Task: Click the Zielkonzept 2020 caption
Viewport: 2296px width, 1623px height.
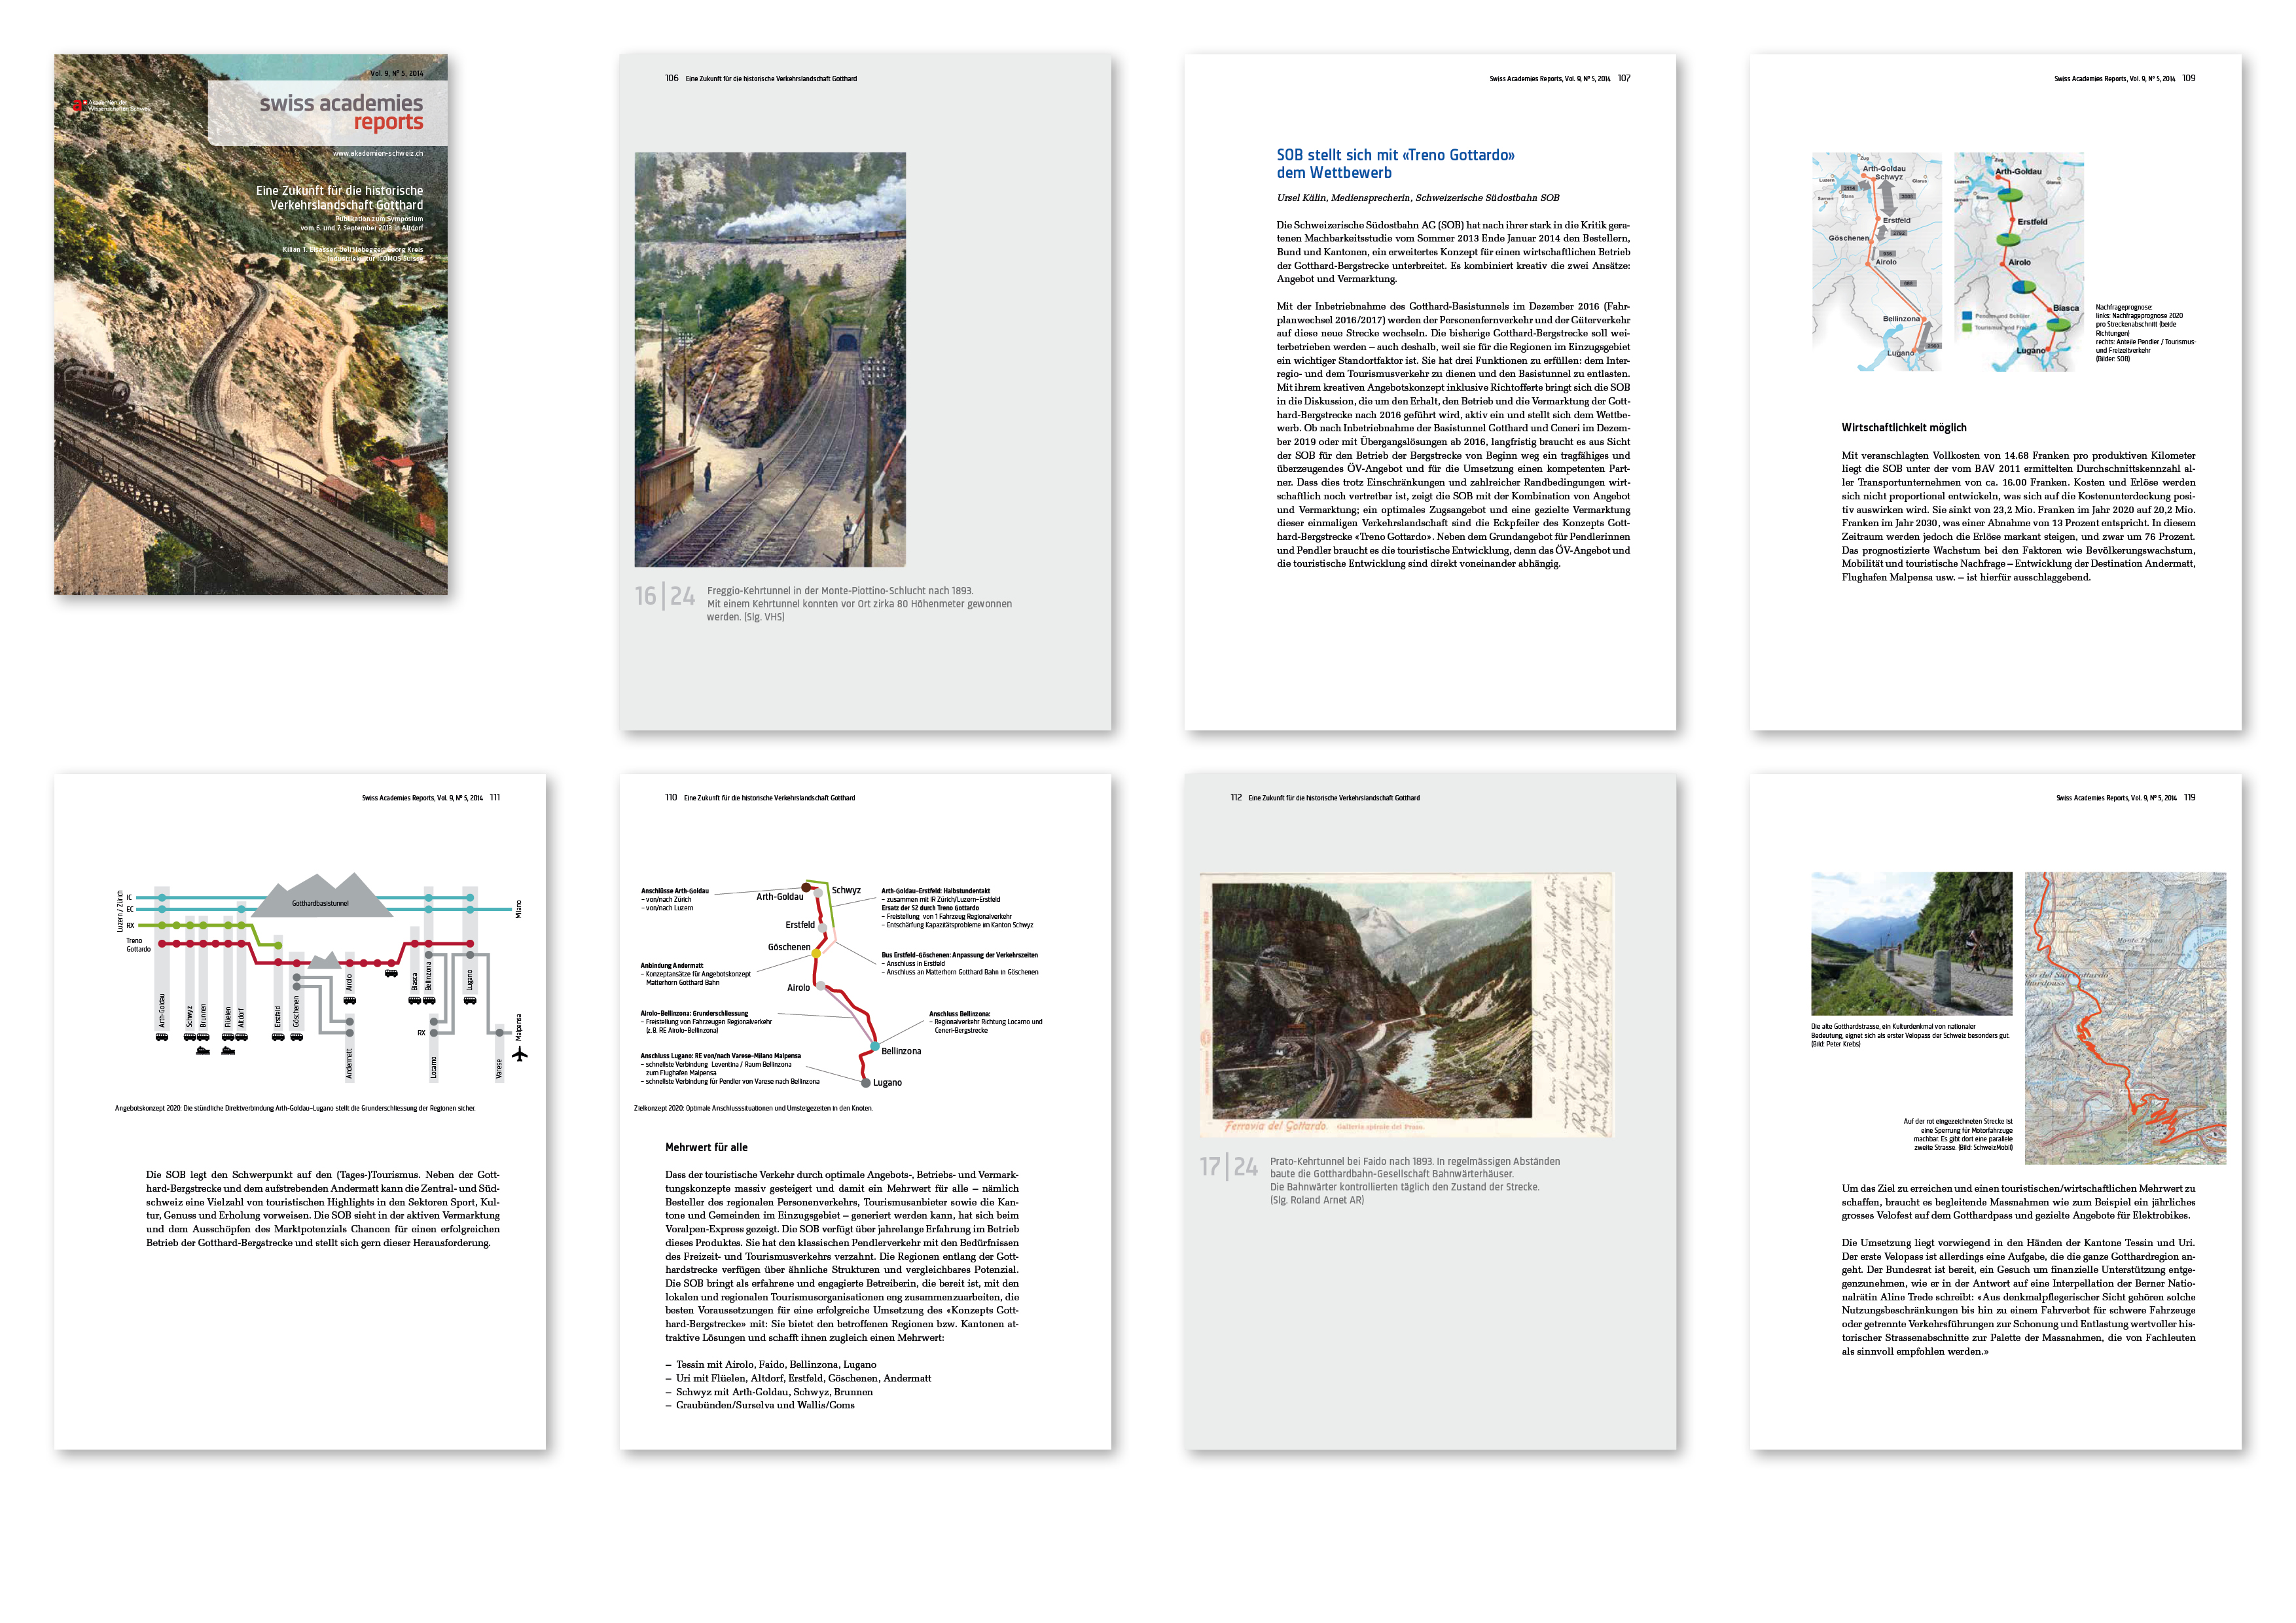Action: coord(753,1108)
